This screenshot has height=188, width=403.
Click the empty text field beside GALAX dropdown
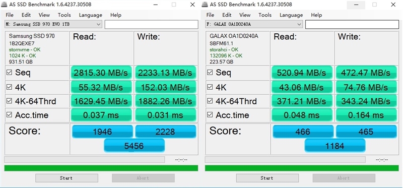tap(352, 24)
